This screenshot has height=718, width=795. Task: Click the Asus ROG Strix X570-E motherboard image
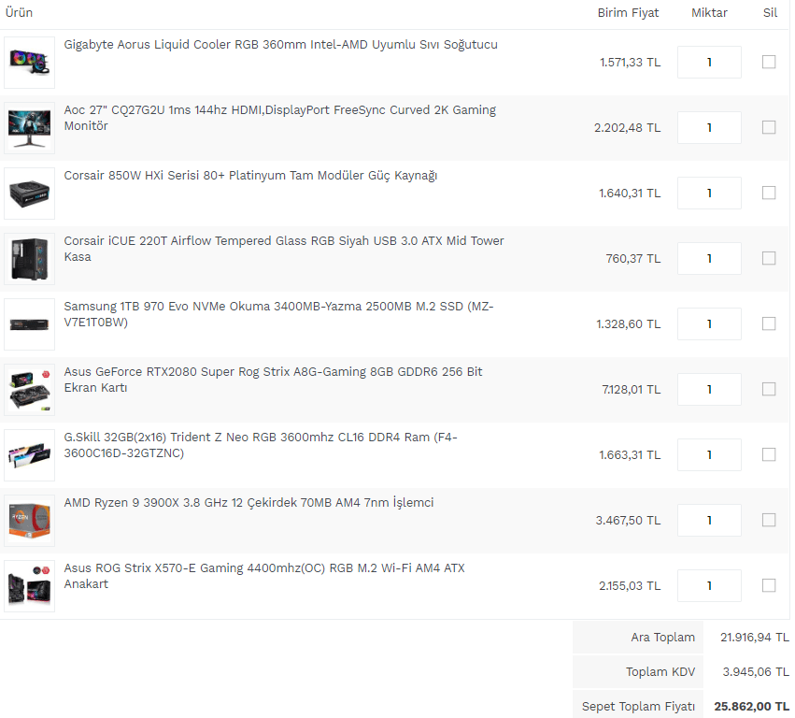tap(29, 586)
